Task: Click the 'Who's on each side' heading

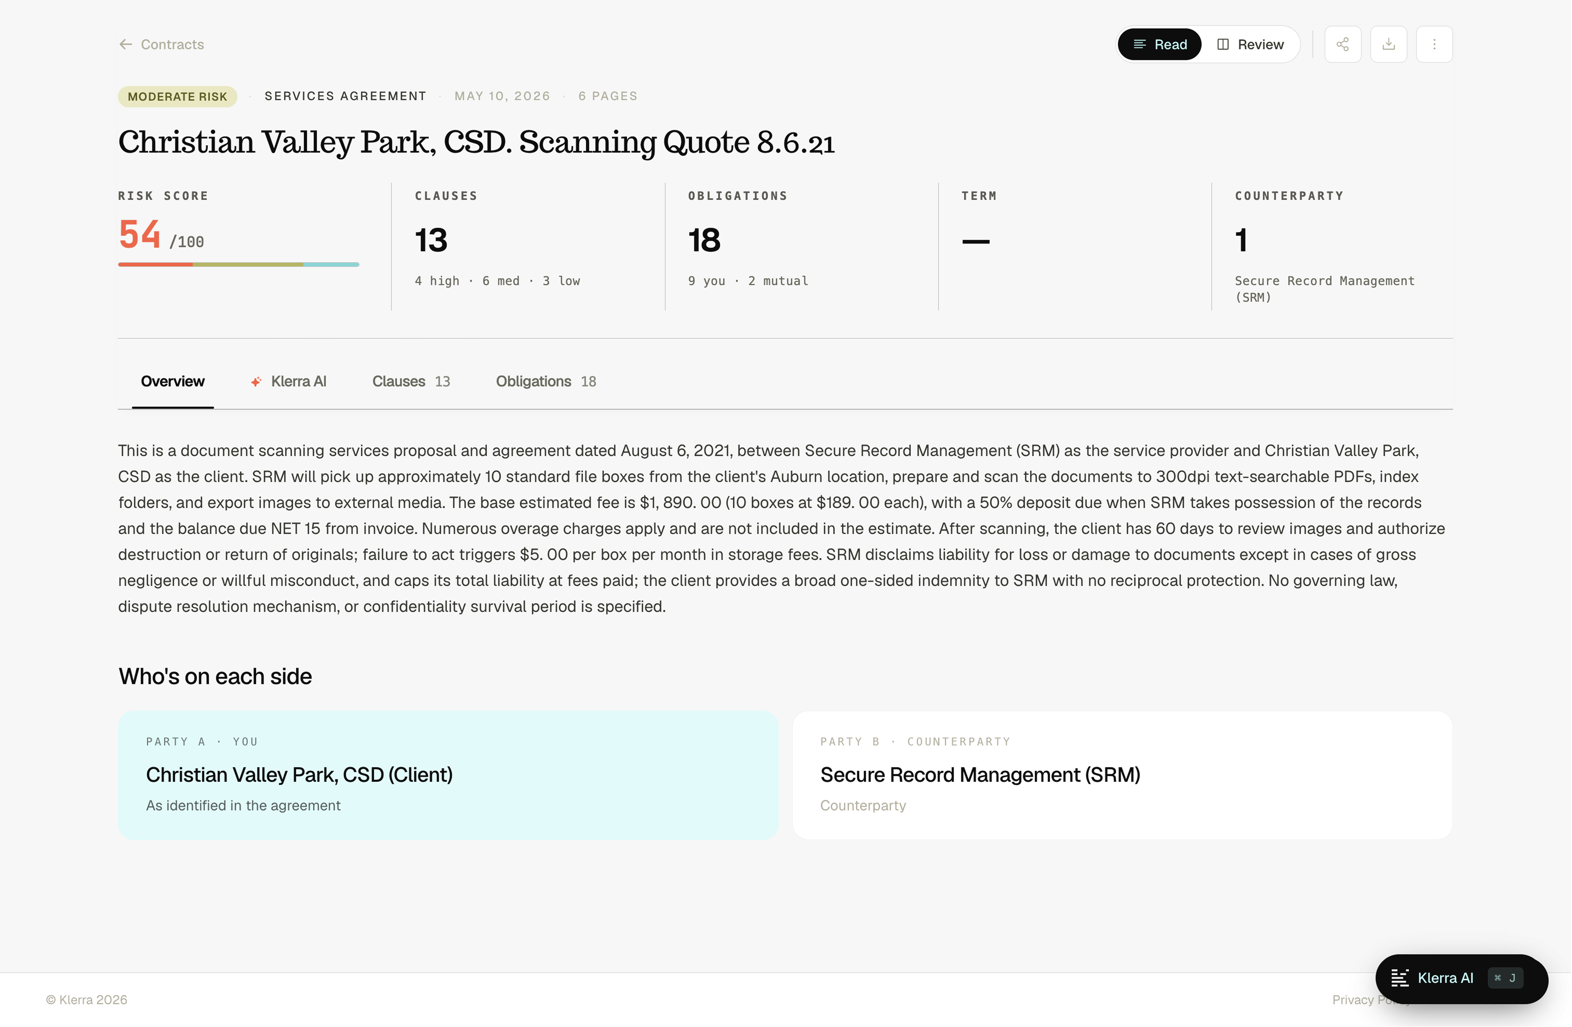Action: [x=215, y=677]
